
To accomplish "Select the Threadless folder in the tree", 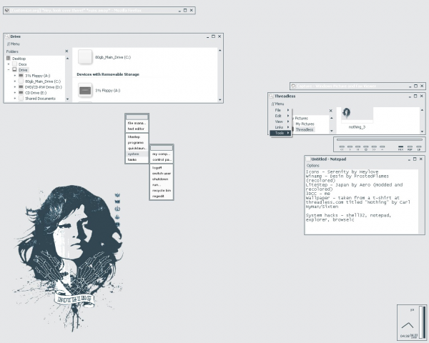I will coord(305,129).
